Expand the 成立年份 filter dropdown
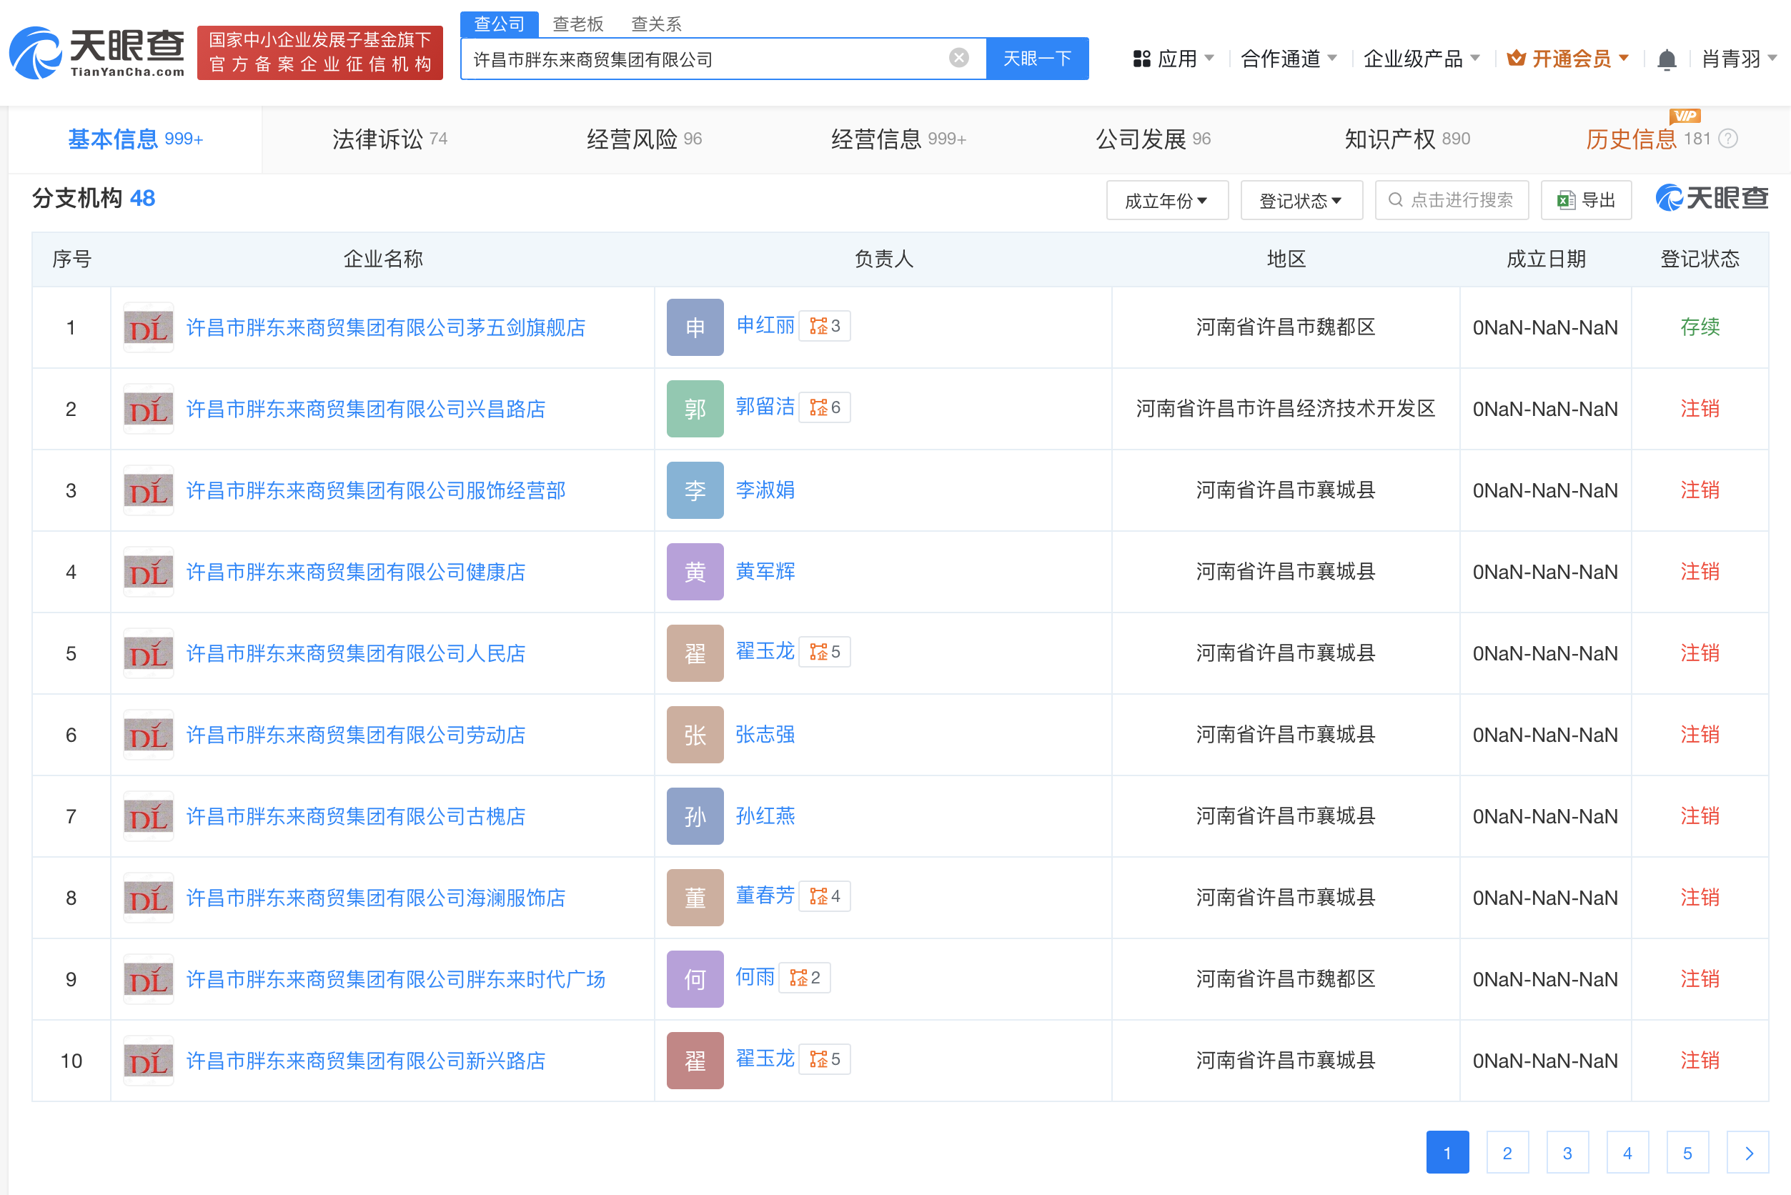Viewport: 1791px width, 1195px height. pos(1166,200)
